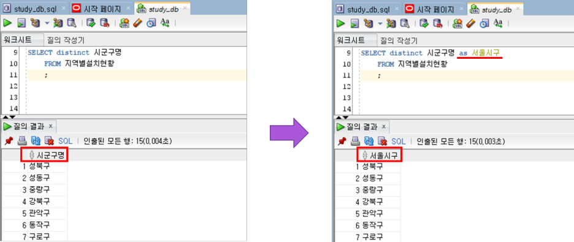Open 질의 작성기 tab in left window
574x242 pixels.
coord(66,40)
